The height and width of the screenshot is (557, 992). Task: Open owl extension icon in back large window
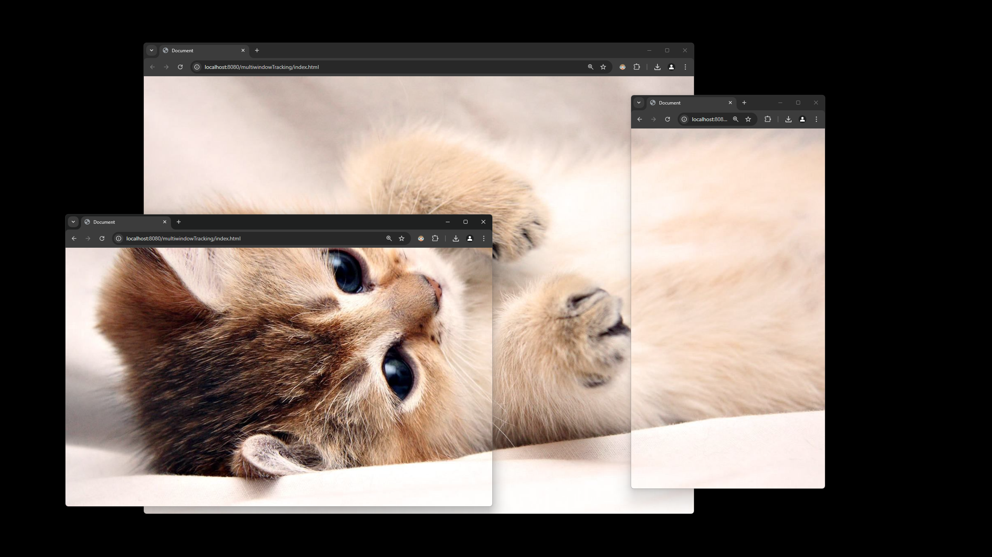(623, 67)
